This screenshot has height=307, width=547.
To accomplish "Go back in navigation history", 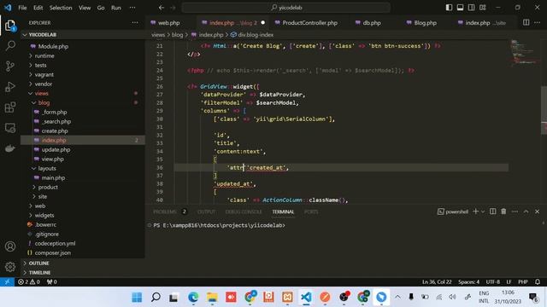I will click(162, 8).
